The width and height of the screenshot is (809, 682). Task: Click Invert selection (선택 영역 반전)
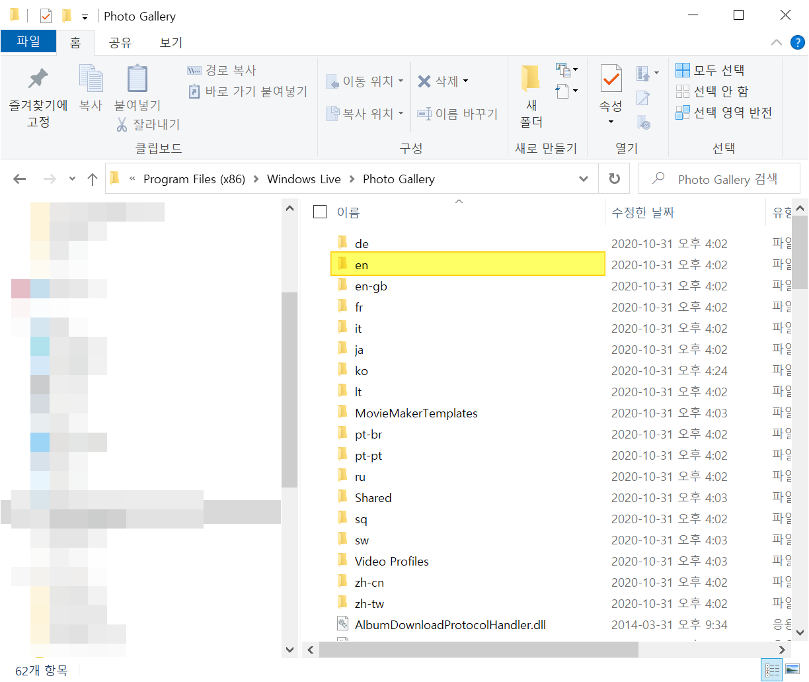(x=724, y=112)
